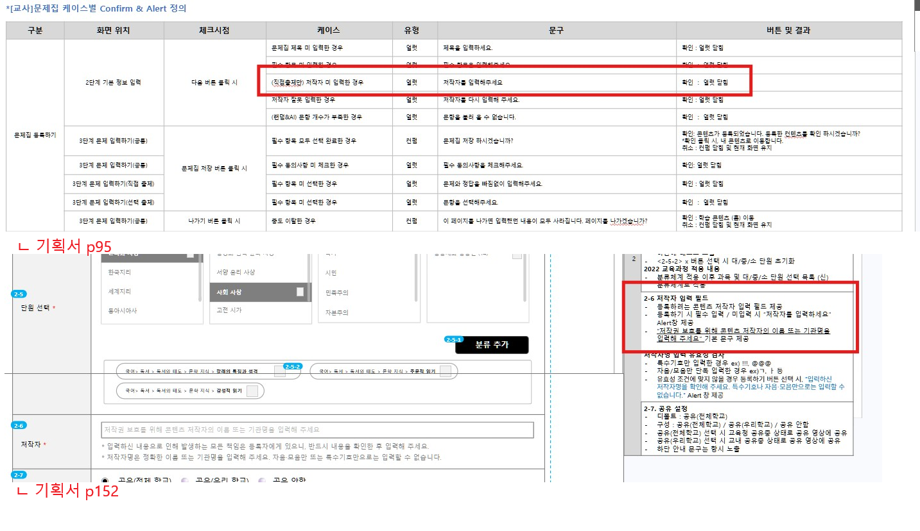Screen dimensions: 920x531
Task: Click the 유형 column header
Action: pos(415,30)
